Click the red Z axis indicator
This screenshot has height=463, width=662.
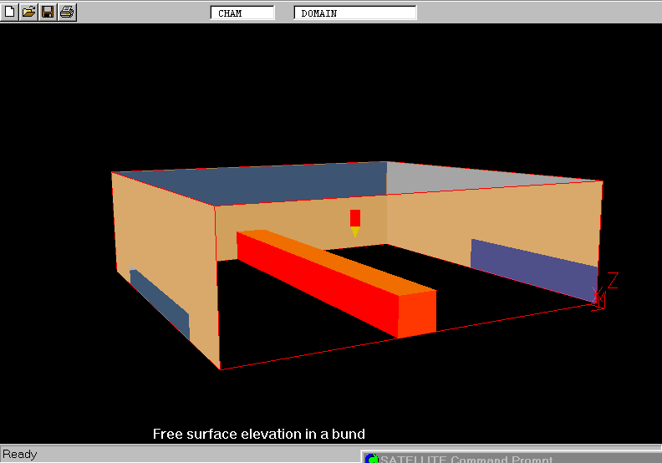[612, 280]
